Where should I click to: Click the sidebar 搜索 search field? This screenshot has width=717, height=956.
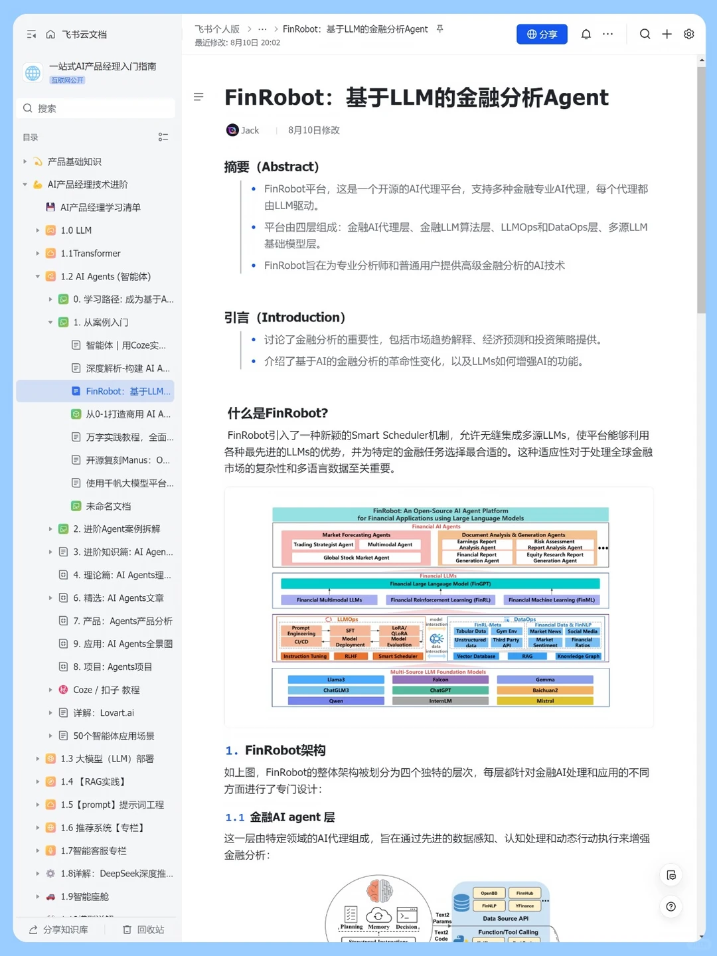(x=96, y=108)
